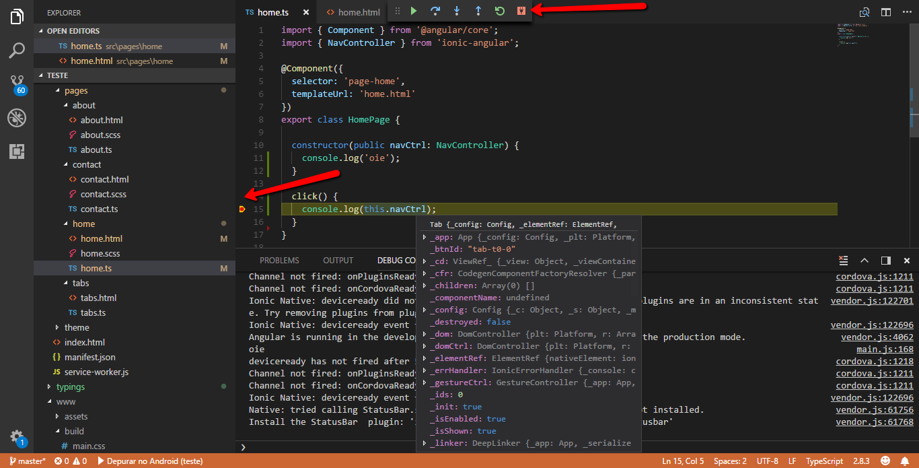Stop debugging with the red square icon
Image resolution: width=919 pixels, height=468 pixels.
click(x=521, y=11)
